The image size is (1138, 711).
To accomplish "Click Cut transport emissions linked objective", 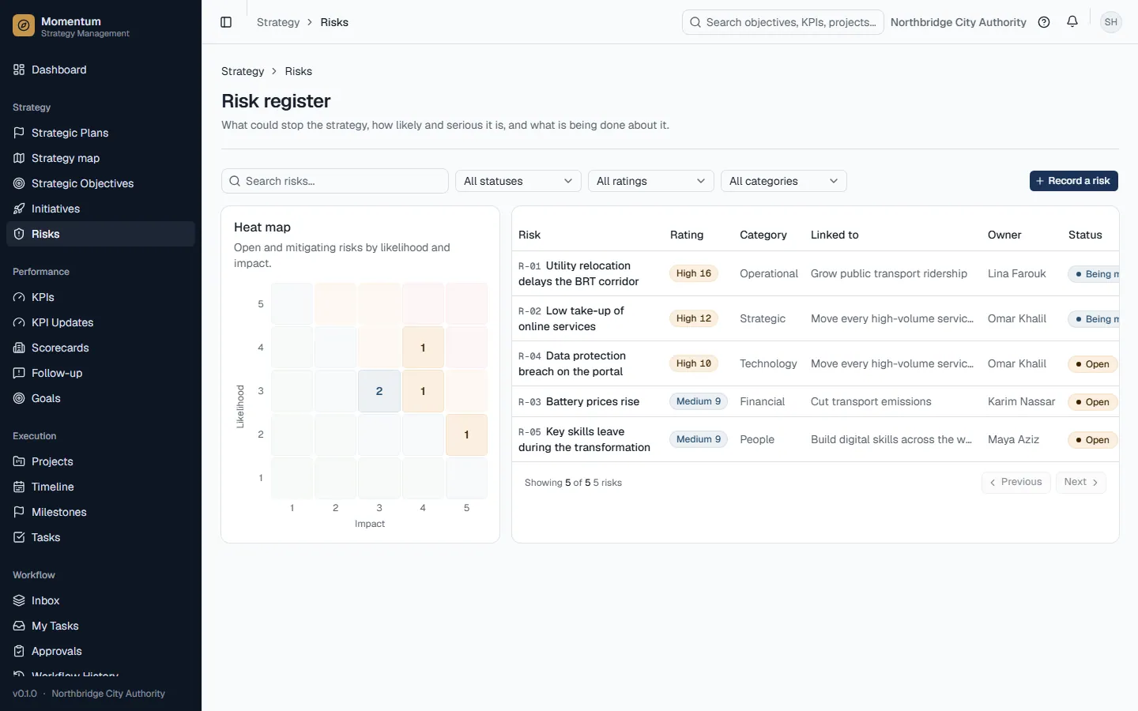I will [x=871, y=401].
